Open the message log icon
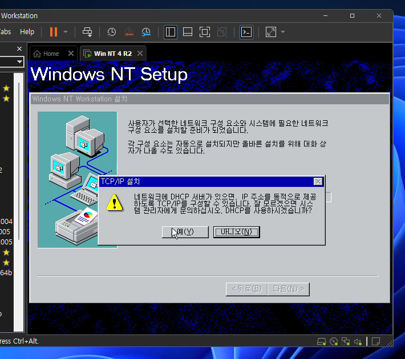This screenshot has width=405, height=359. pyautogui.click(x=375, y=342)
